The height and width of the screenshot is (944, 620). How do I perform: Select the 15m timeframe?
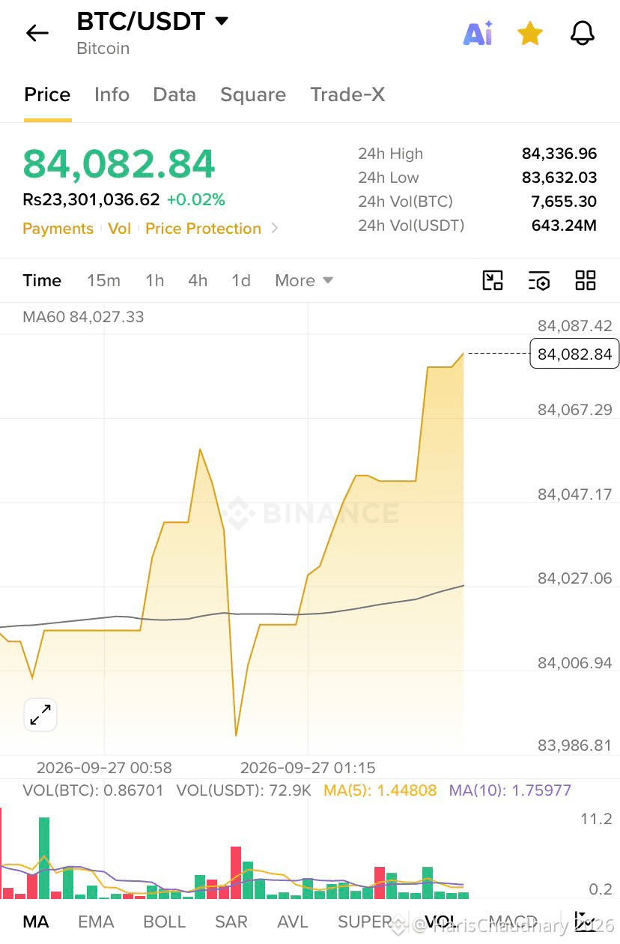(x=103, y=280)
